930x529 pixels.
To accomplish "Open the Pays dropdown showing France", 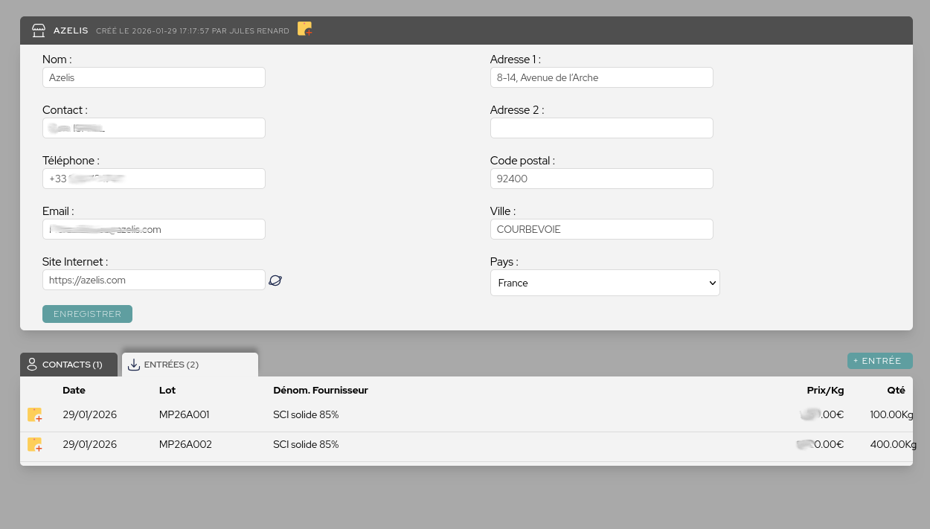I will [605, 283].
